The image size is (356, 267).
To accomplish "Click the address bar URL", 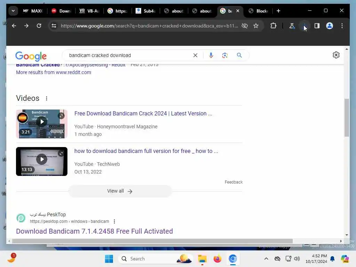I will click(x=149, y=26).
